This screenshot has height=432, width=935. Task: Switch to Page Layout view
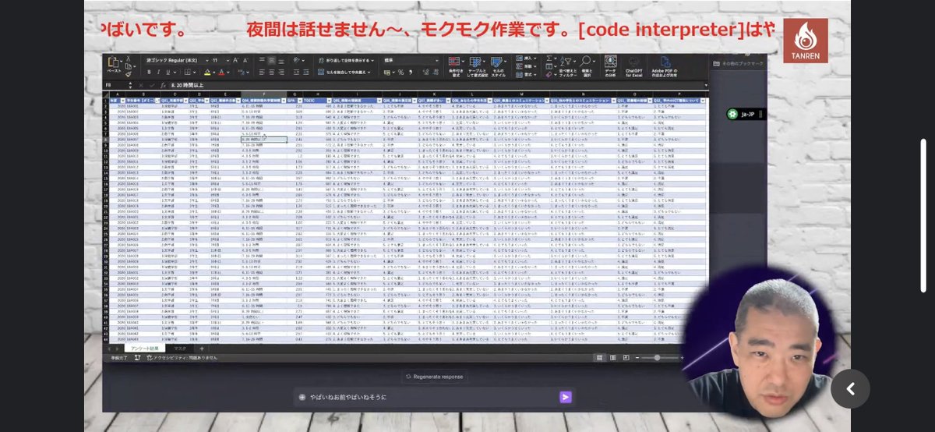point(613,358)
